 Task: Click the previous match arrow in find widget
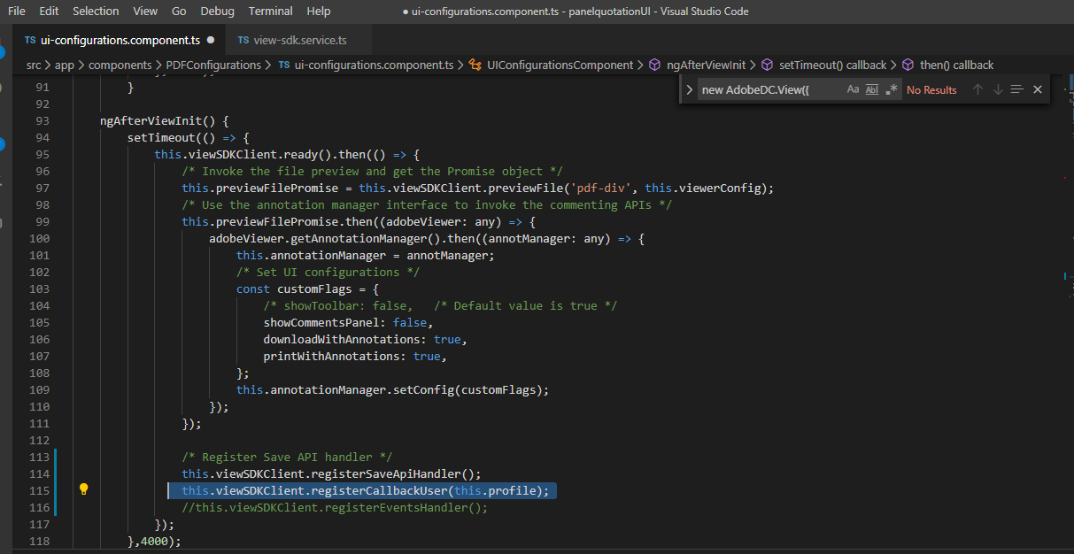(x=977, y=88)
